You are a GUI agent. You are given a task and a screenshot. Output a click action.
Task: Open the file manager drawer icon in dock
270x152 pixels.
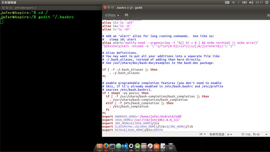[144, 146]
